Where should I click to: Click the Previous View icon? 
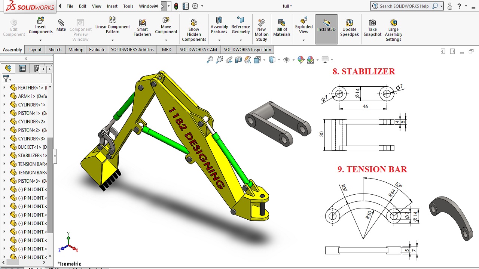point(229,60)
